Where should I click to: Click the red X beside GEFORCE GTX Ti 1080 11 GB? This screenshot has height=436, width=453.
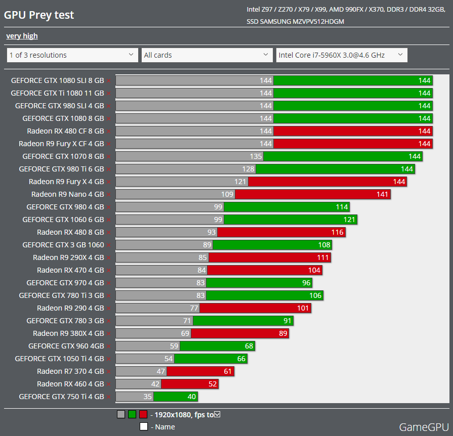point(109,94)
